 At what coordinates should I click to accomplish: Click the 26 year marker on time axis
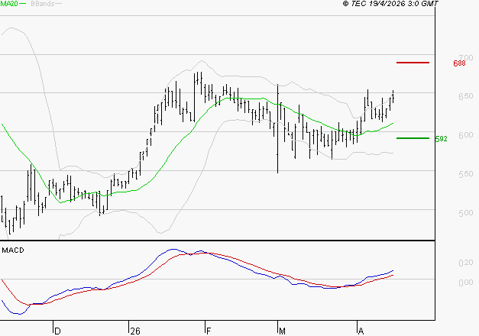click(135, 331)
